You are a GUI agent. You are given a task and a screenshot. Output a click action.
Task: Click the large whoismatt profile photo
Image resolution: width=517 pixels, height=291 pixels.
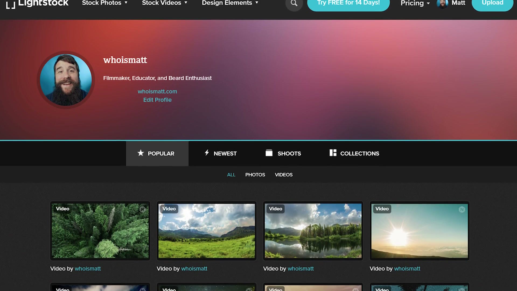[66, 80]
